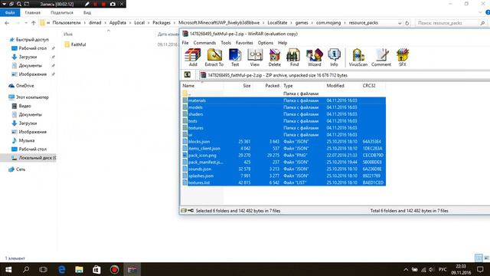The height and width of the screenshot is (276, 490).
Task: Select the Faithful folder in Explorer
Action: point(75,44)
